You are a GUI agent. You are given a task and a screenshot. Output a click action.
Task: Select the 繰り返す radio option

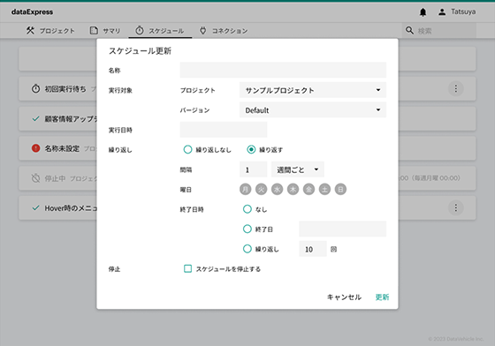(251, 149)
